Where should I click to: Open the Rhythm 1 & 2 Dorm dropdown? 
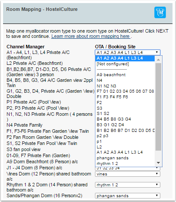click(128, 185)
